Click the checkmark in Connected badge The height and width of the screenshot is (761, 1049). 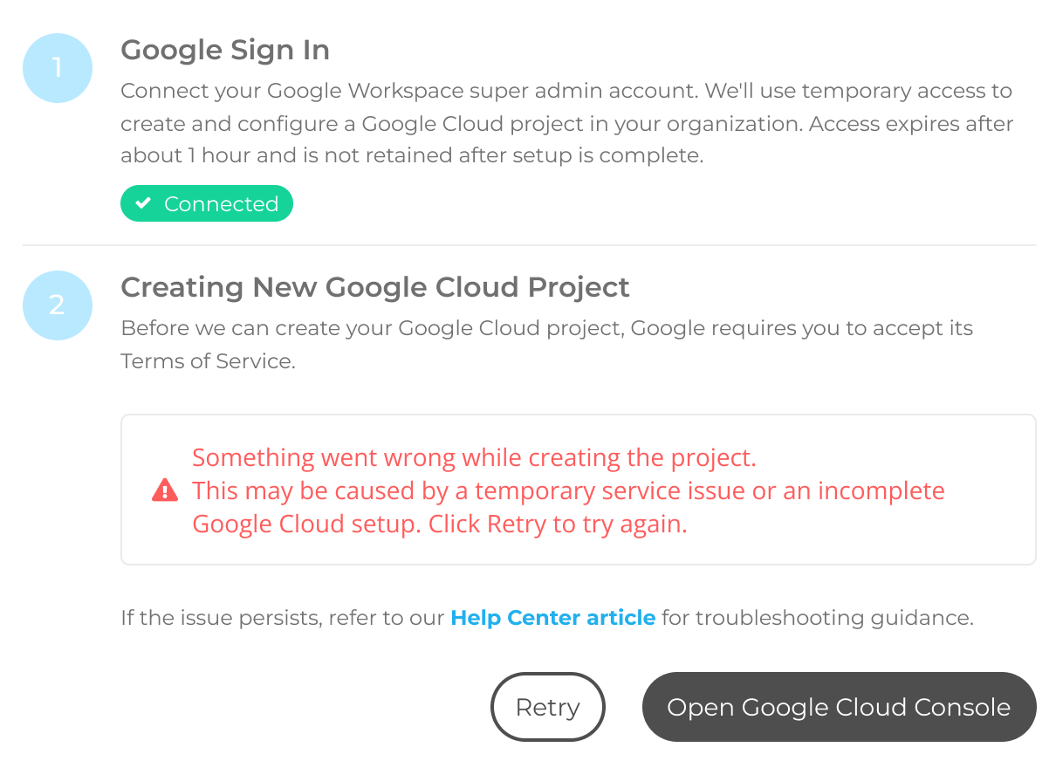click(x=144, y=203)
